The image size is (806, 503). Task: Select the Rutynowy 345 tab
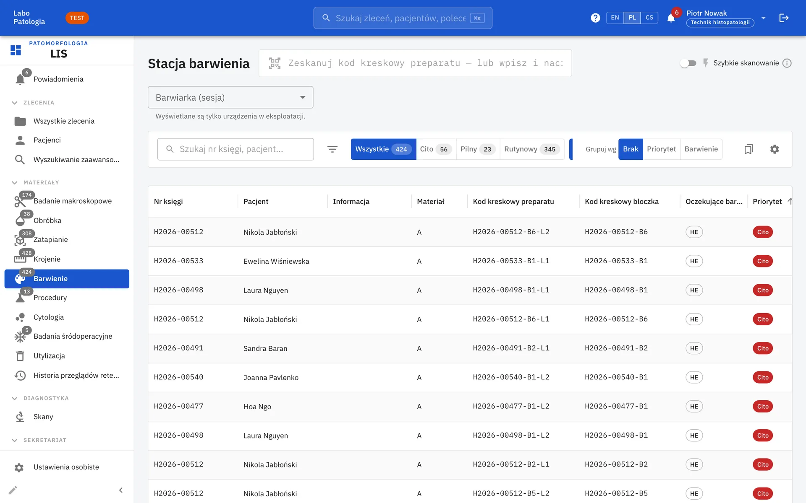pos(532,149)
